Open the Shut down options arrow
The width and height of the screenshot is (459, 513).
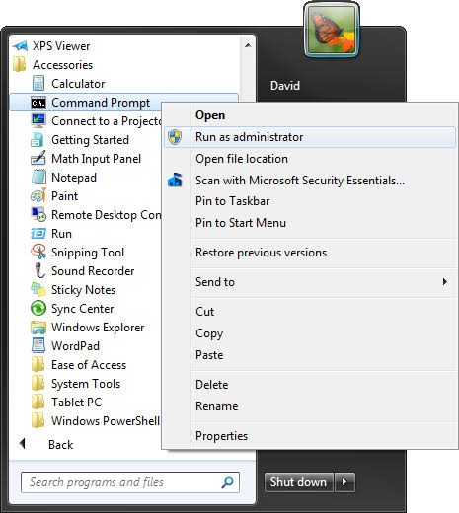[x=344, y=482]
